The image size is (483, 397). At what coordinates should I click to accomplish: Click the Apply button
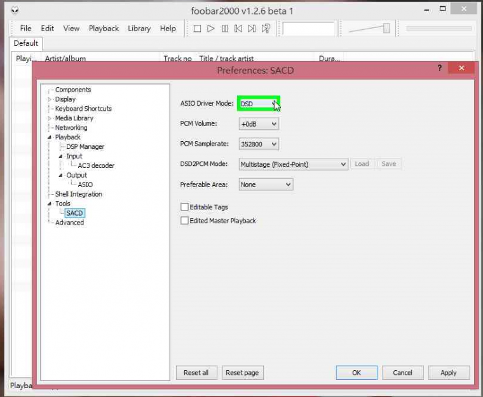click(x=448, y=373)
